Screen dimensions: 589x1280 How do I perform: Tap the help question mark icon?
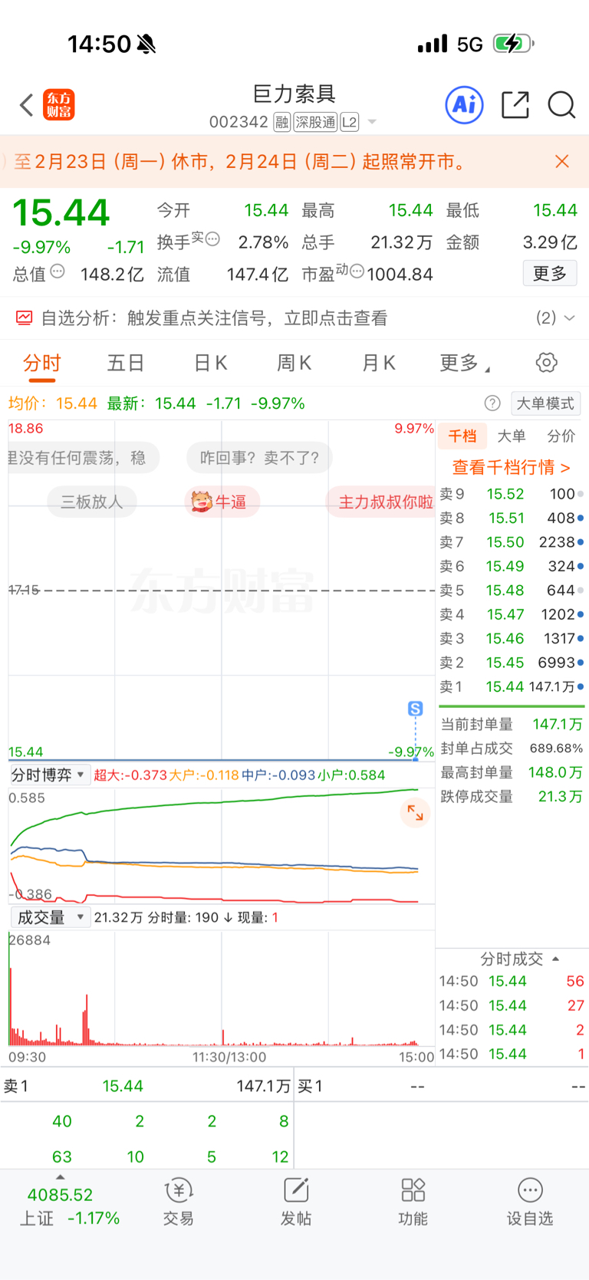pyautogui.click(x=492, y=403)
